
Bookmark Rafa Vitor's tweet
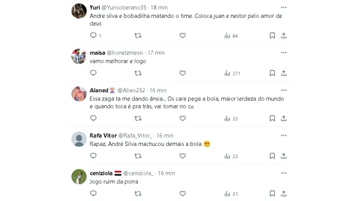pyautogui.click(x=272, y=156)
